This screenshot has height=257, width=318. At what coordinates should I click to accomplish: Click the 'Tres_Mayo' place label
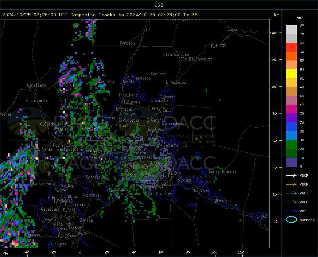coord(128,95)
